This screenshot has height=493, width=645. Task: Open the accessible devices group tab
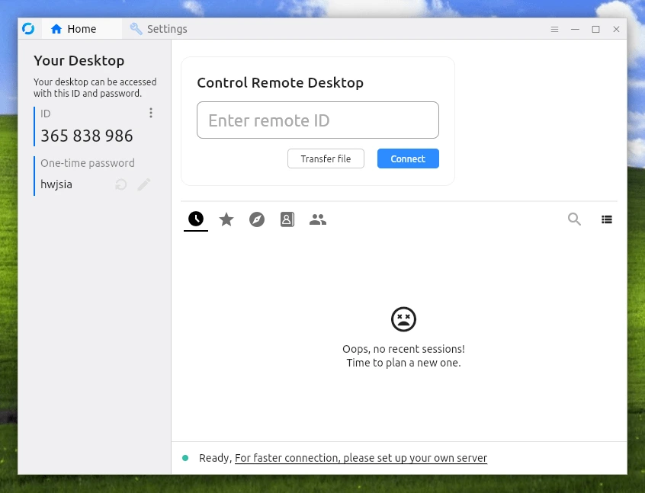pos(318,219)
